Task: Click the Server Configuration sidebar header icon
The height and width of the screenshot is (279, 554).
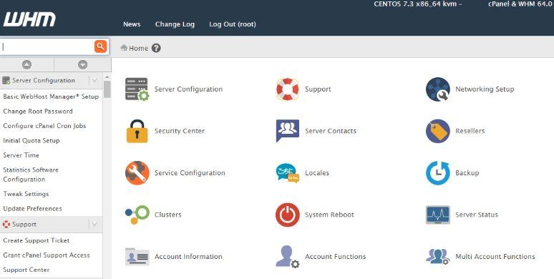Action: click(x=6, y=81)
